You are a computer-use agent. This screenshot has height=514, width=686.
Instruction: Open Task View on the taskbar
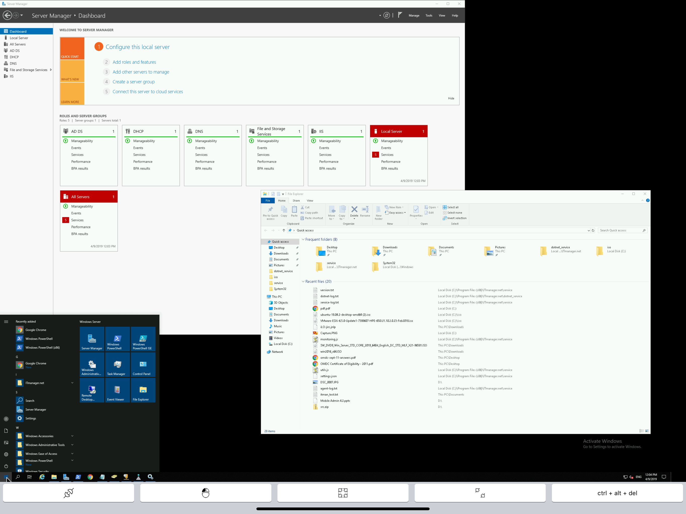(x=29, y=477)
